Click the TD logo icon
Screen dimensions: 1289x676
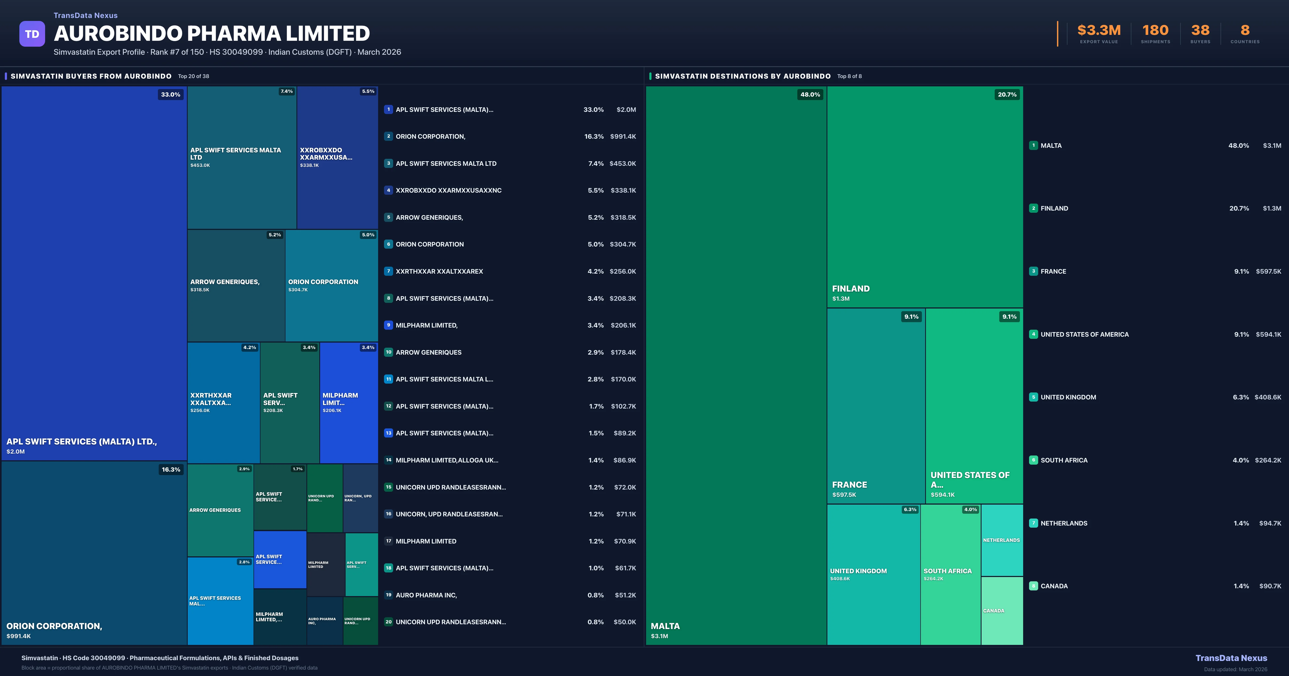click(32, 34)
